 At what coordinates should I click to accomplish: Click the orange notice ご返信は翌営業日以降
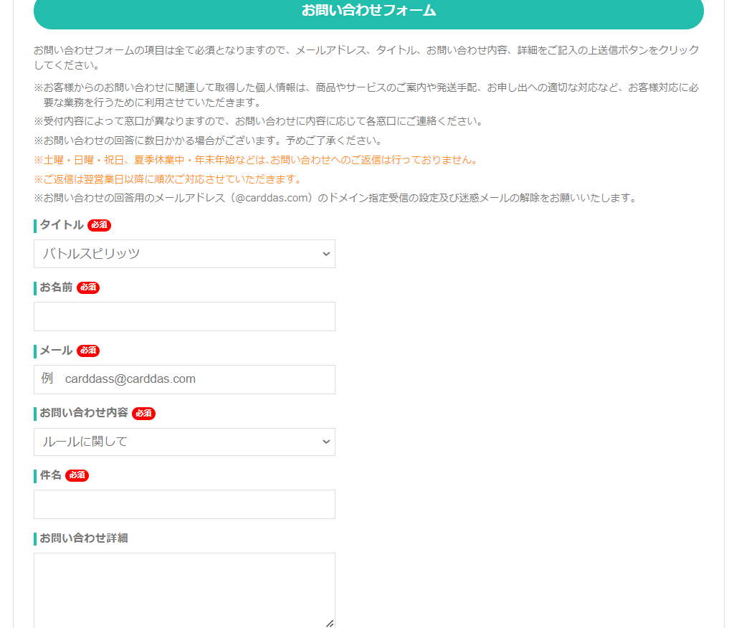tap(168, 179)
